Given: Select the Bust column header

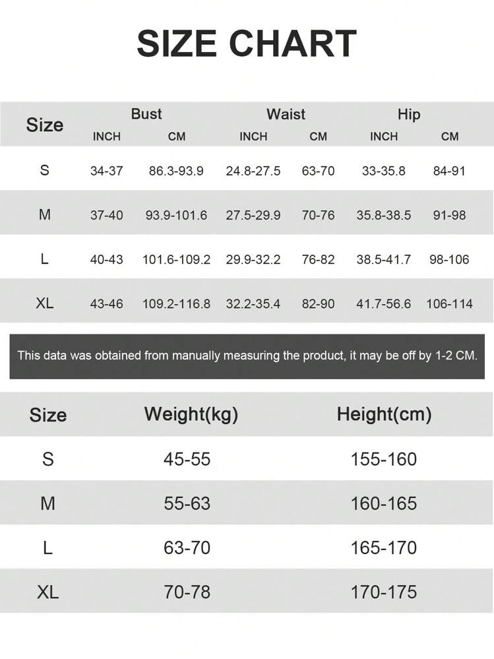Looking at the screenshot, I should coord(146,114).
